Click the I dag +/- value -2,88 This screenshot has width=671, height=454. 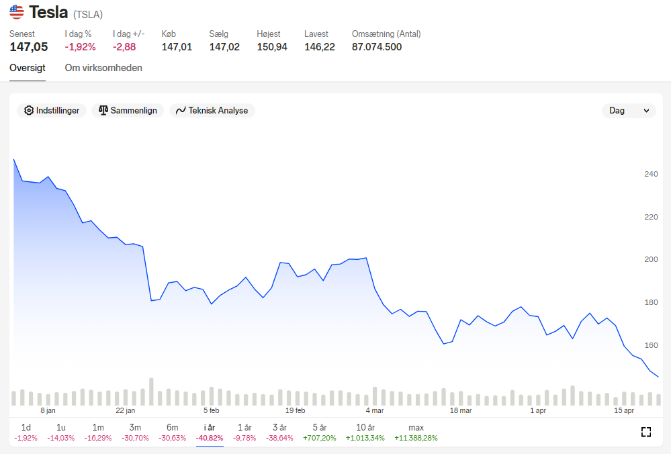coord(124,46)
